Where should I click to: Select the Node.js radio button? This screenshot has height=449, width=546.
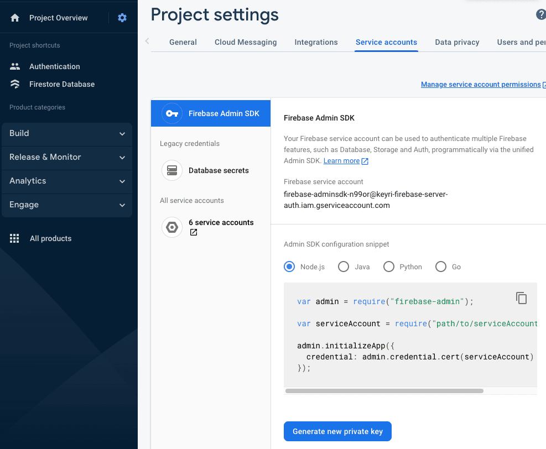289,267
